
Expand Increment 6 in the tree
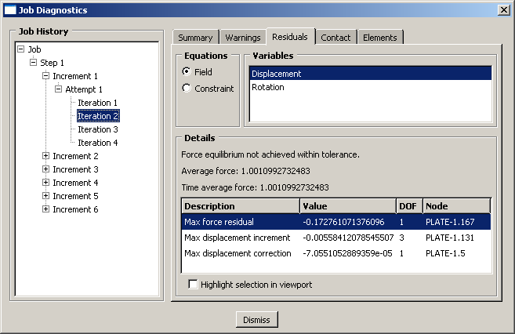pyautogui.click(x=45, y=209)
